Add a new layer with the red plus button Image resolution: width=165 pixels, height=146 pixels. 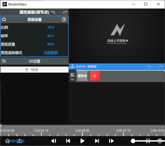pos(95,76)
